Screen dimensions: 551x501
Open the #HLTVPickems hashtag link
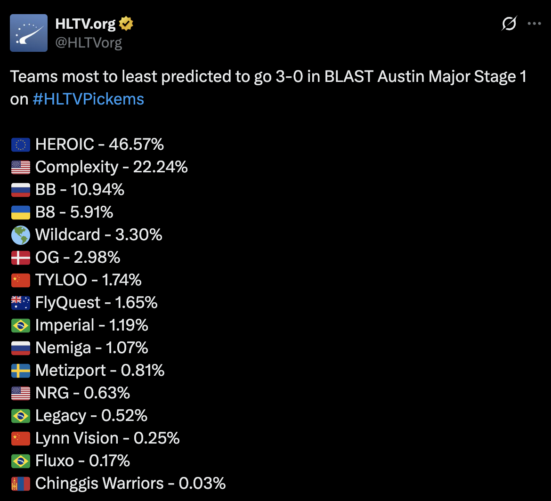[x=89, y=99]
